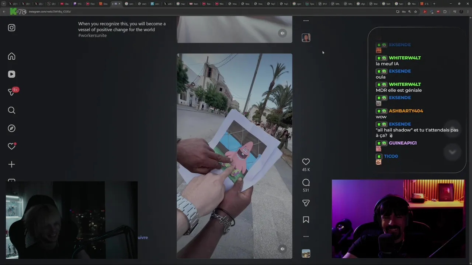Toggle mute on the Patrick Star reel
472x265 pixels.
click(282, 249)
